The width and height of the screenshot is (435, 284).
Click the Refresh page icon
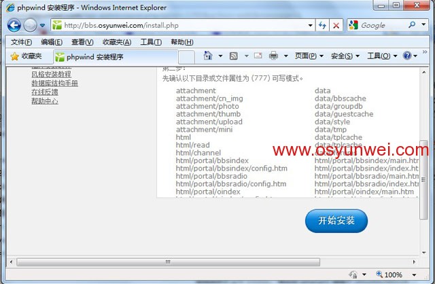point(322,26)
